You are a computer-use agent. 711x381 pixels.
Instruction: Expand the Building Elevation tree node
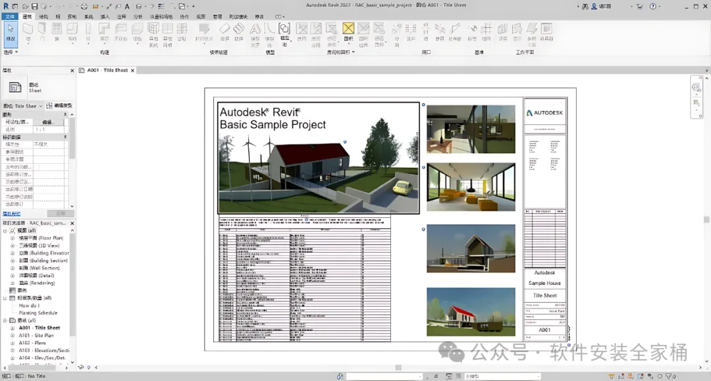[13, 253]
